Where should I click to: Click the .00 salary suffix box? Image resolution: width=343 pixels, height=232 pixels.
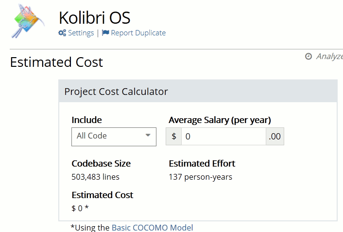[275, 137]
